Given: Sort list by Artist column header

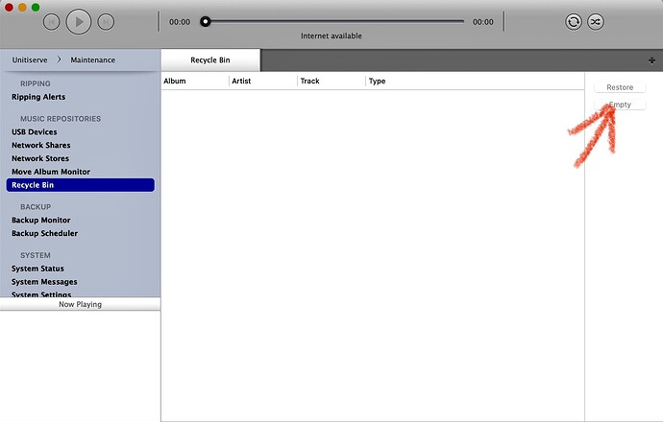Looking at the screenshot, I should (241, 82).
